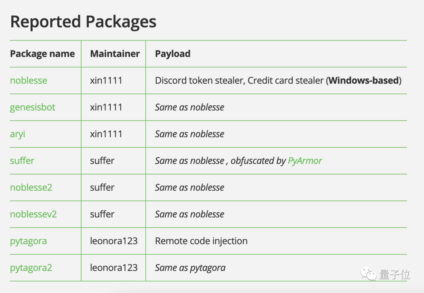Click the Same as pytagora payload cell
Viewport: 424px width, 293px height.
[x=190, y=268]
